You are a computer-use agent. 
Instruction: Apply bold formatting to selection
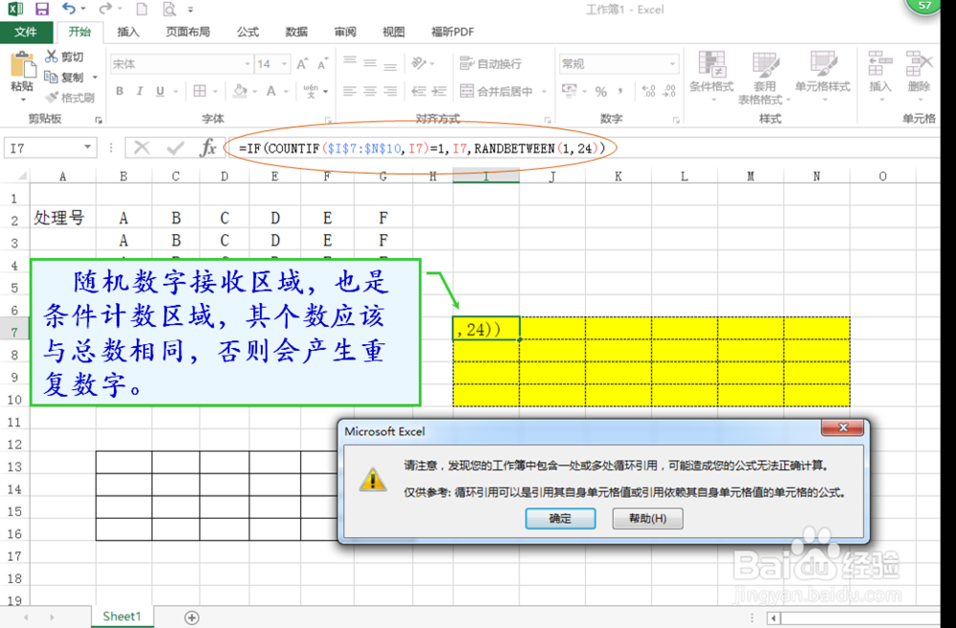click(120, 89)
